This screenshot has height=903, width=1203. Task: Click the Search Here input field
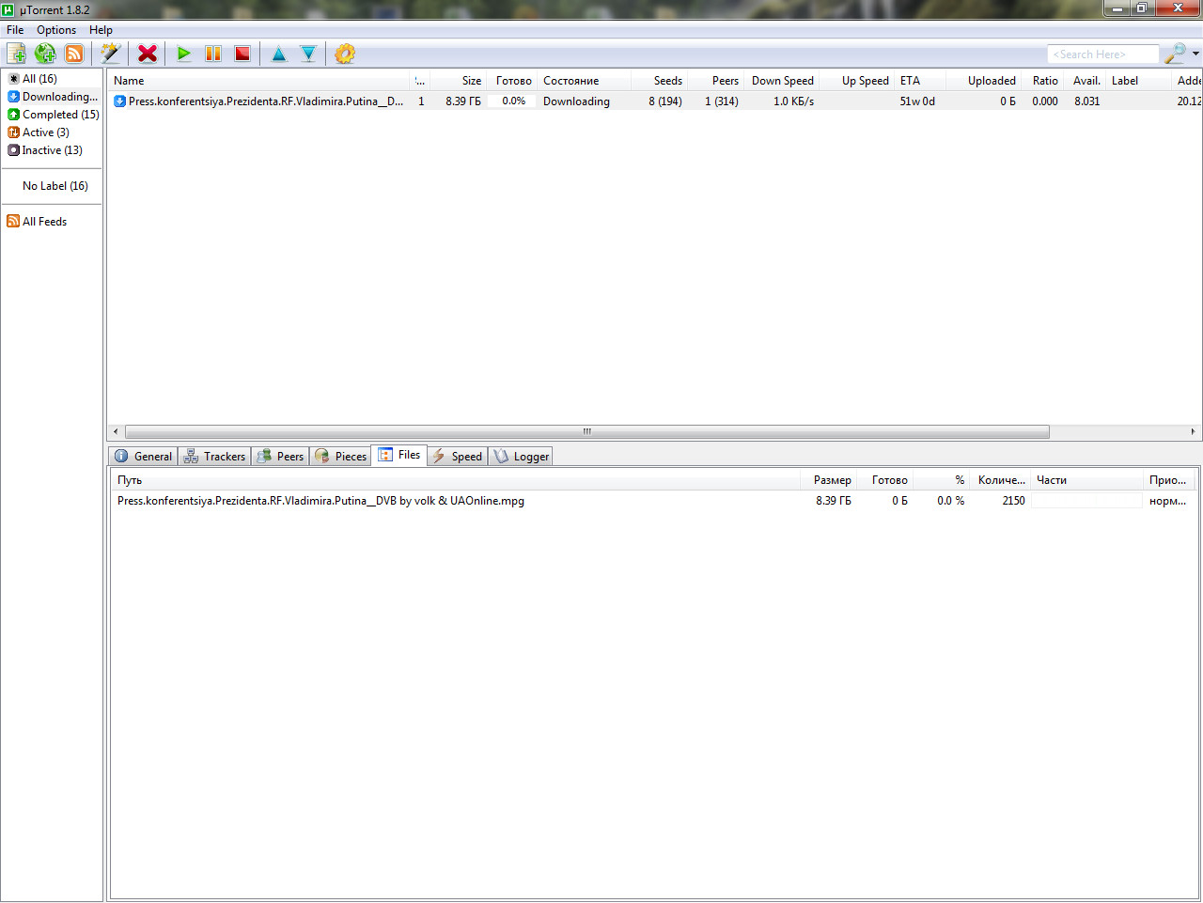(1103, 54)
